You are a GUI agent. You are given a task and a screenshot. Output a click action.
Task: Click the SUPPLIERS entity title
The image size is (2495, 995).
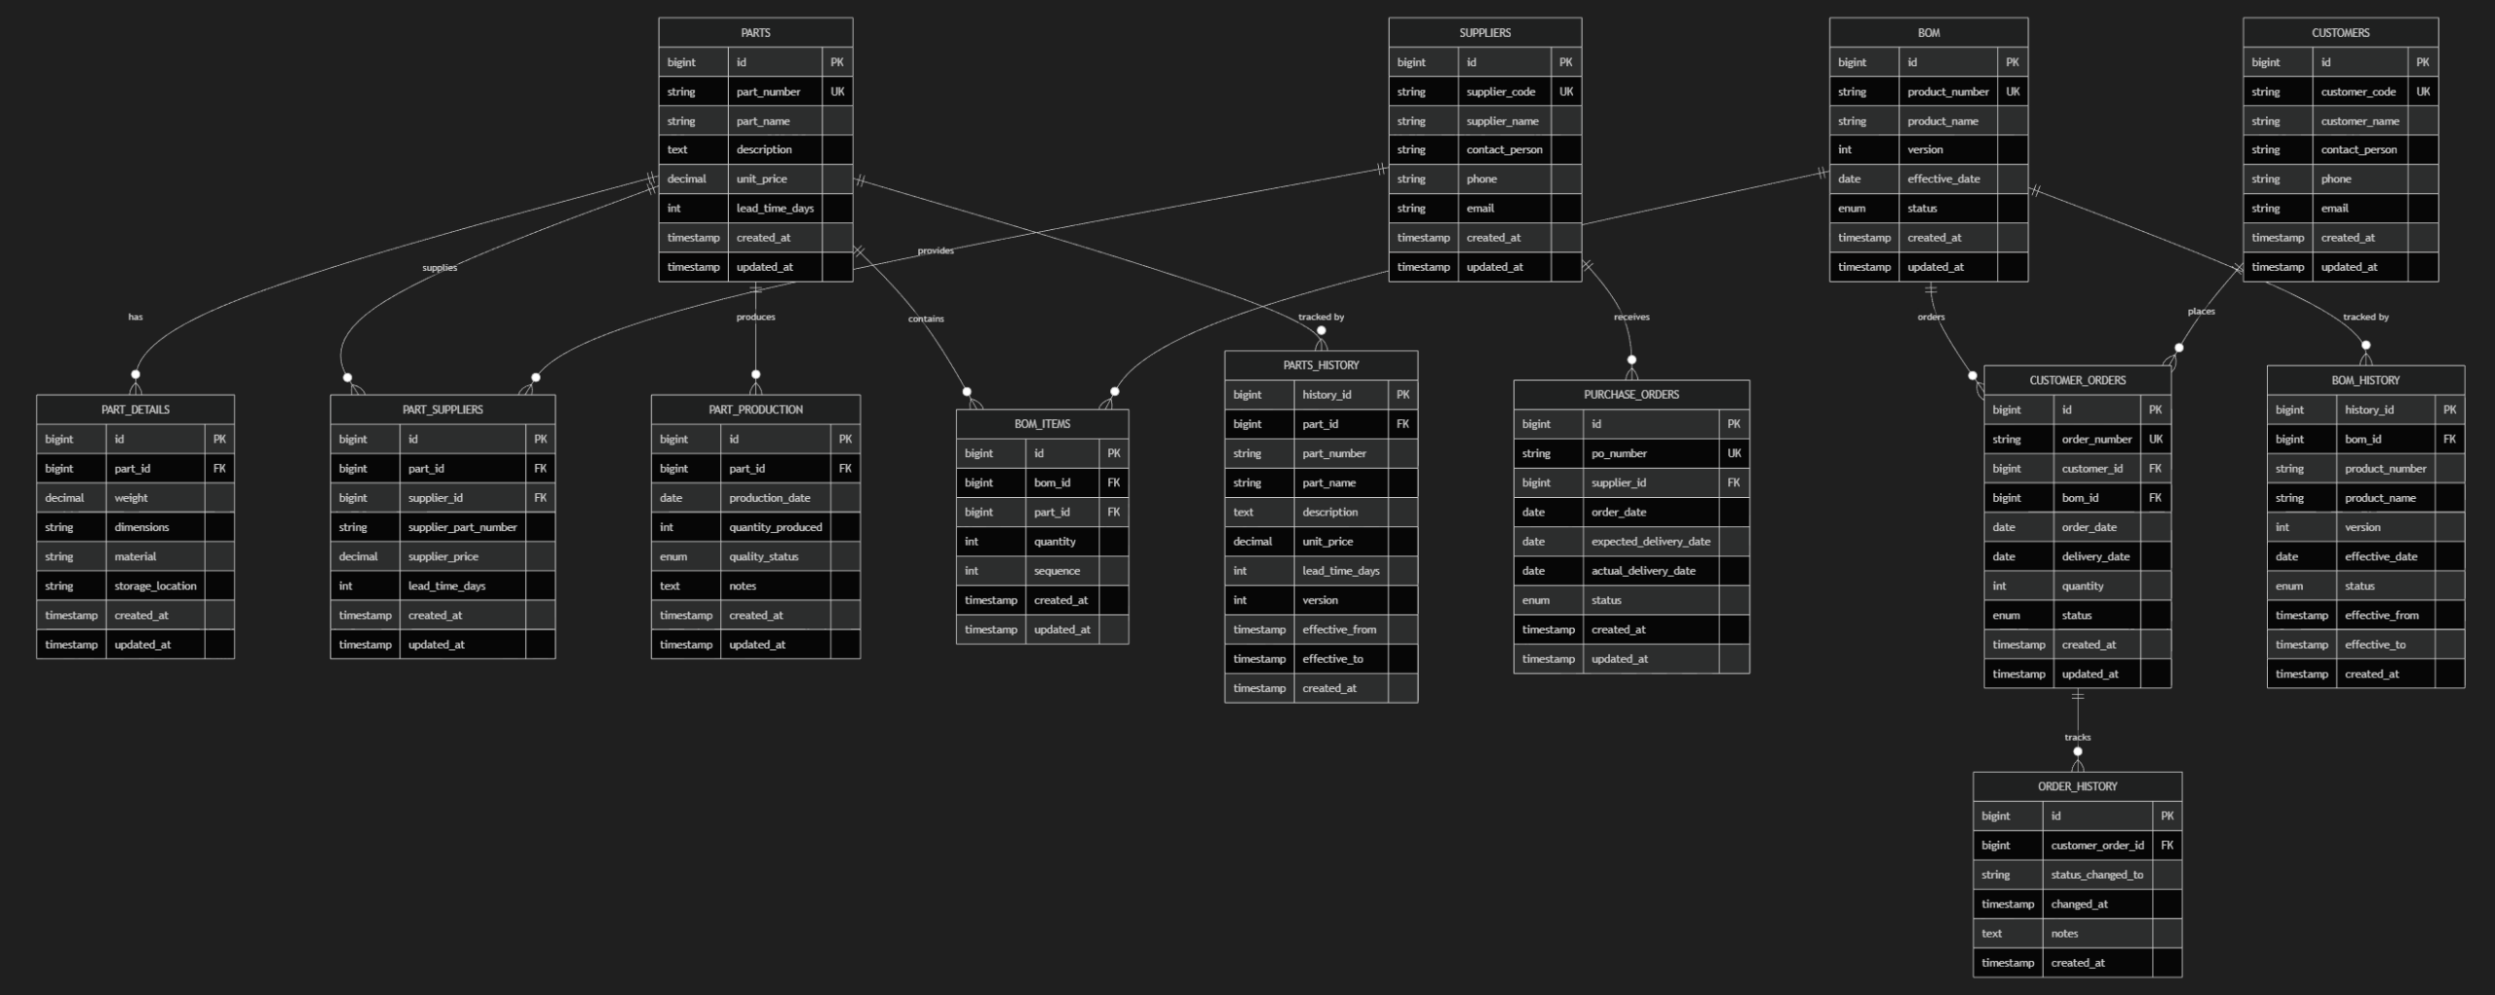click(x=1484, y=32)
